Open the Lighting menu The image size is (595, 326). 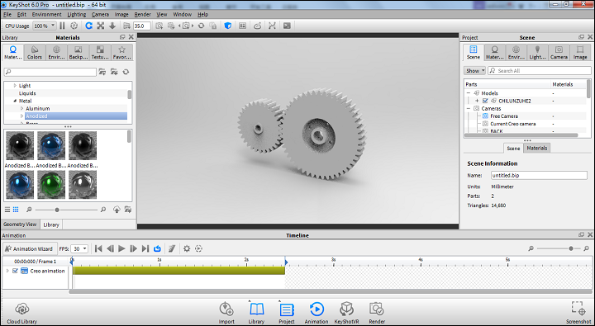[77, 14]
